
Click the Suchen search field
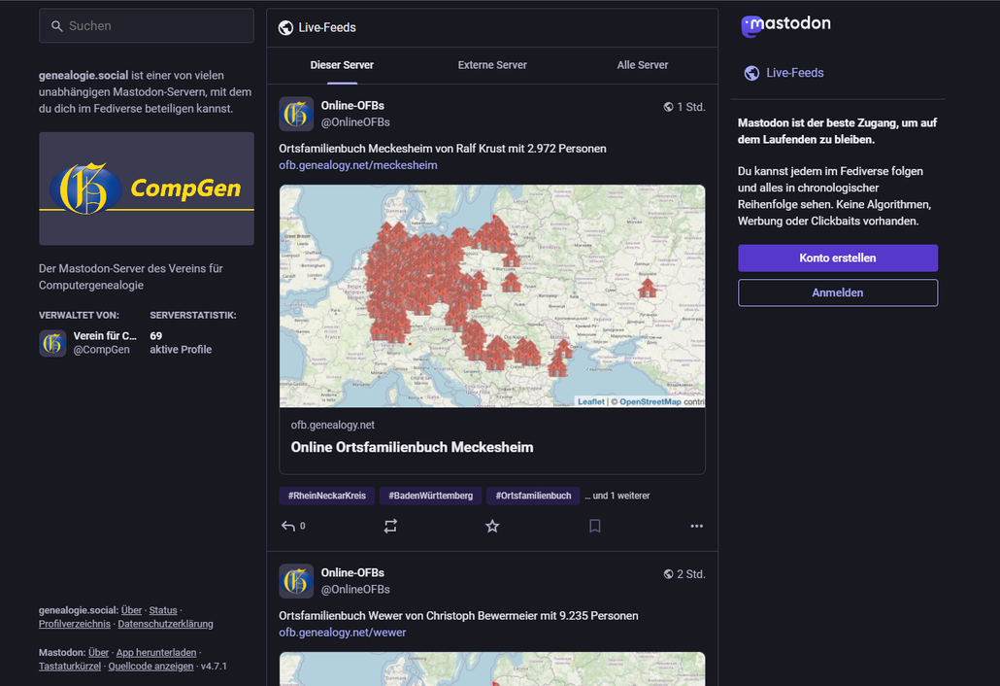point(147,25)
